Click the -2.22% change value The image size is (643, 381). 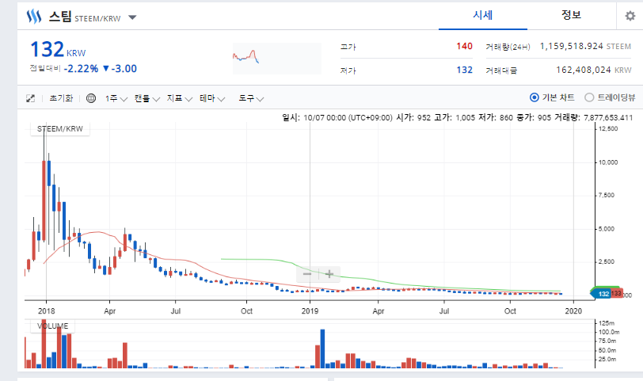click(82, 68)
